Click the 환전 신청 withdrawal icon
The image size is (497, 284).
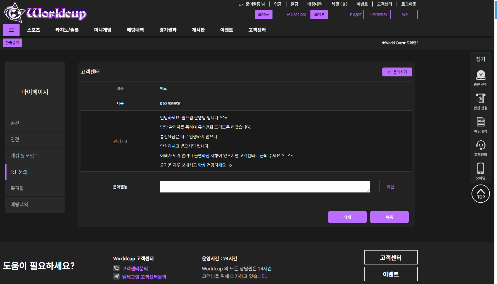point(480,98)
